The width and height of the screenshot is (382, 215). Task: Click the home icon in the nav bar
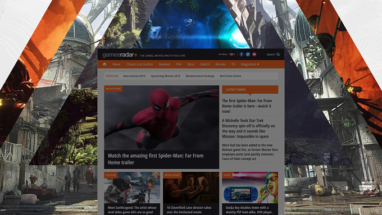(x=104, y=65)
